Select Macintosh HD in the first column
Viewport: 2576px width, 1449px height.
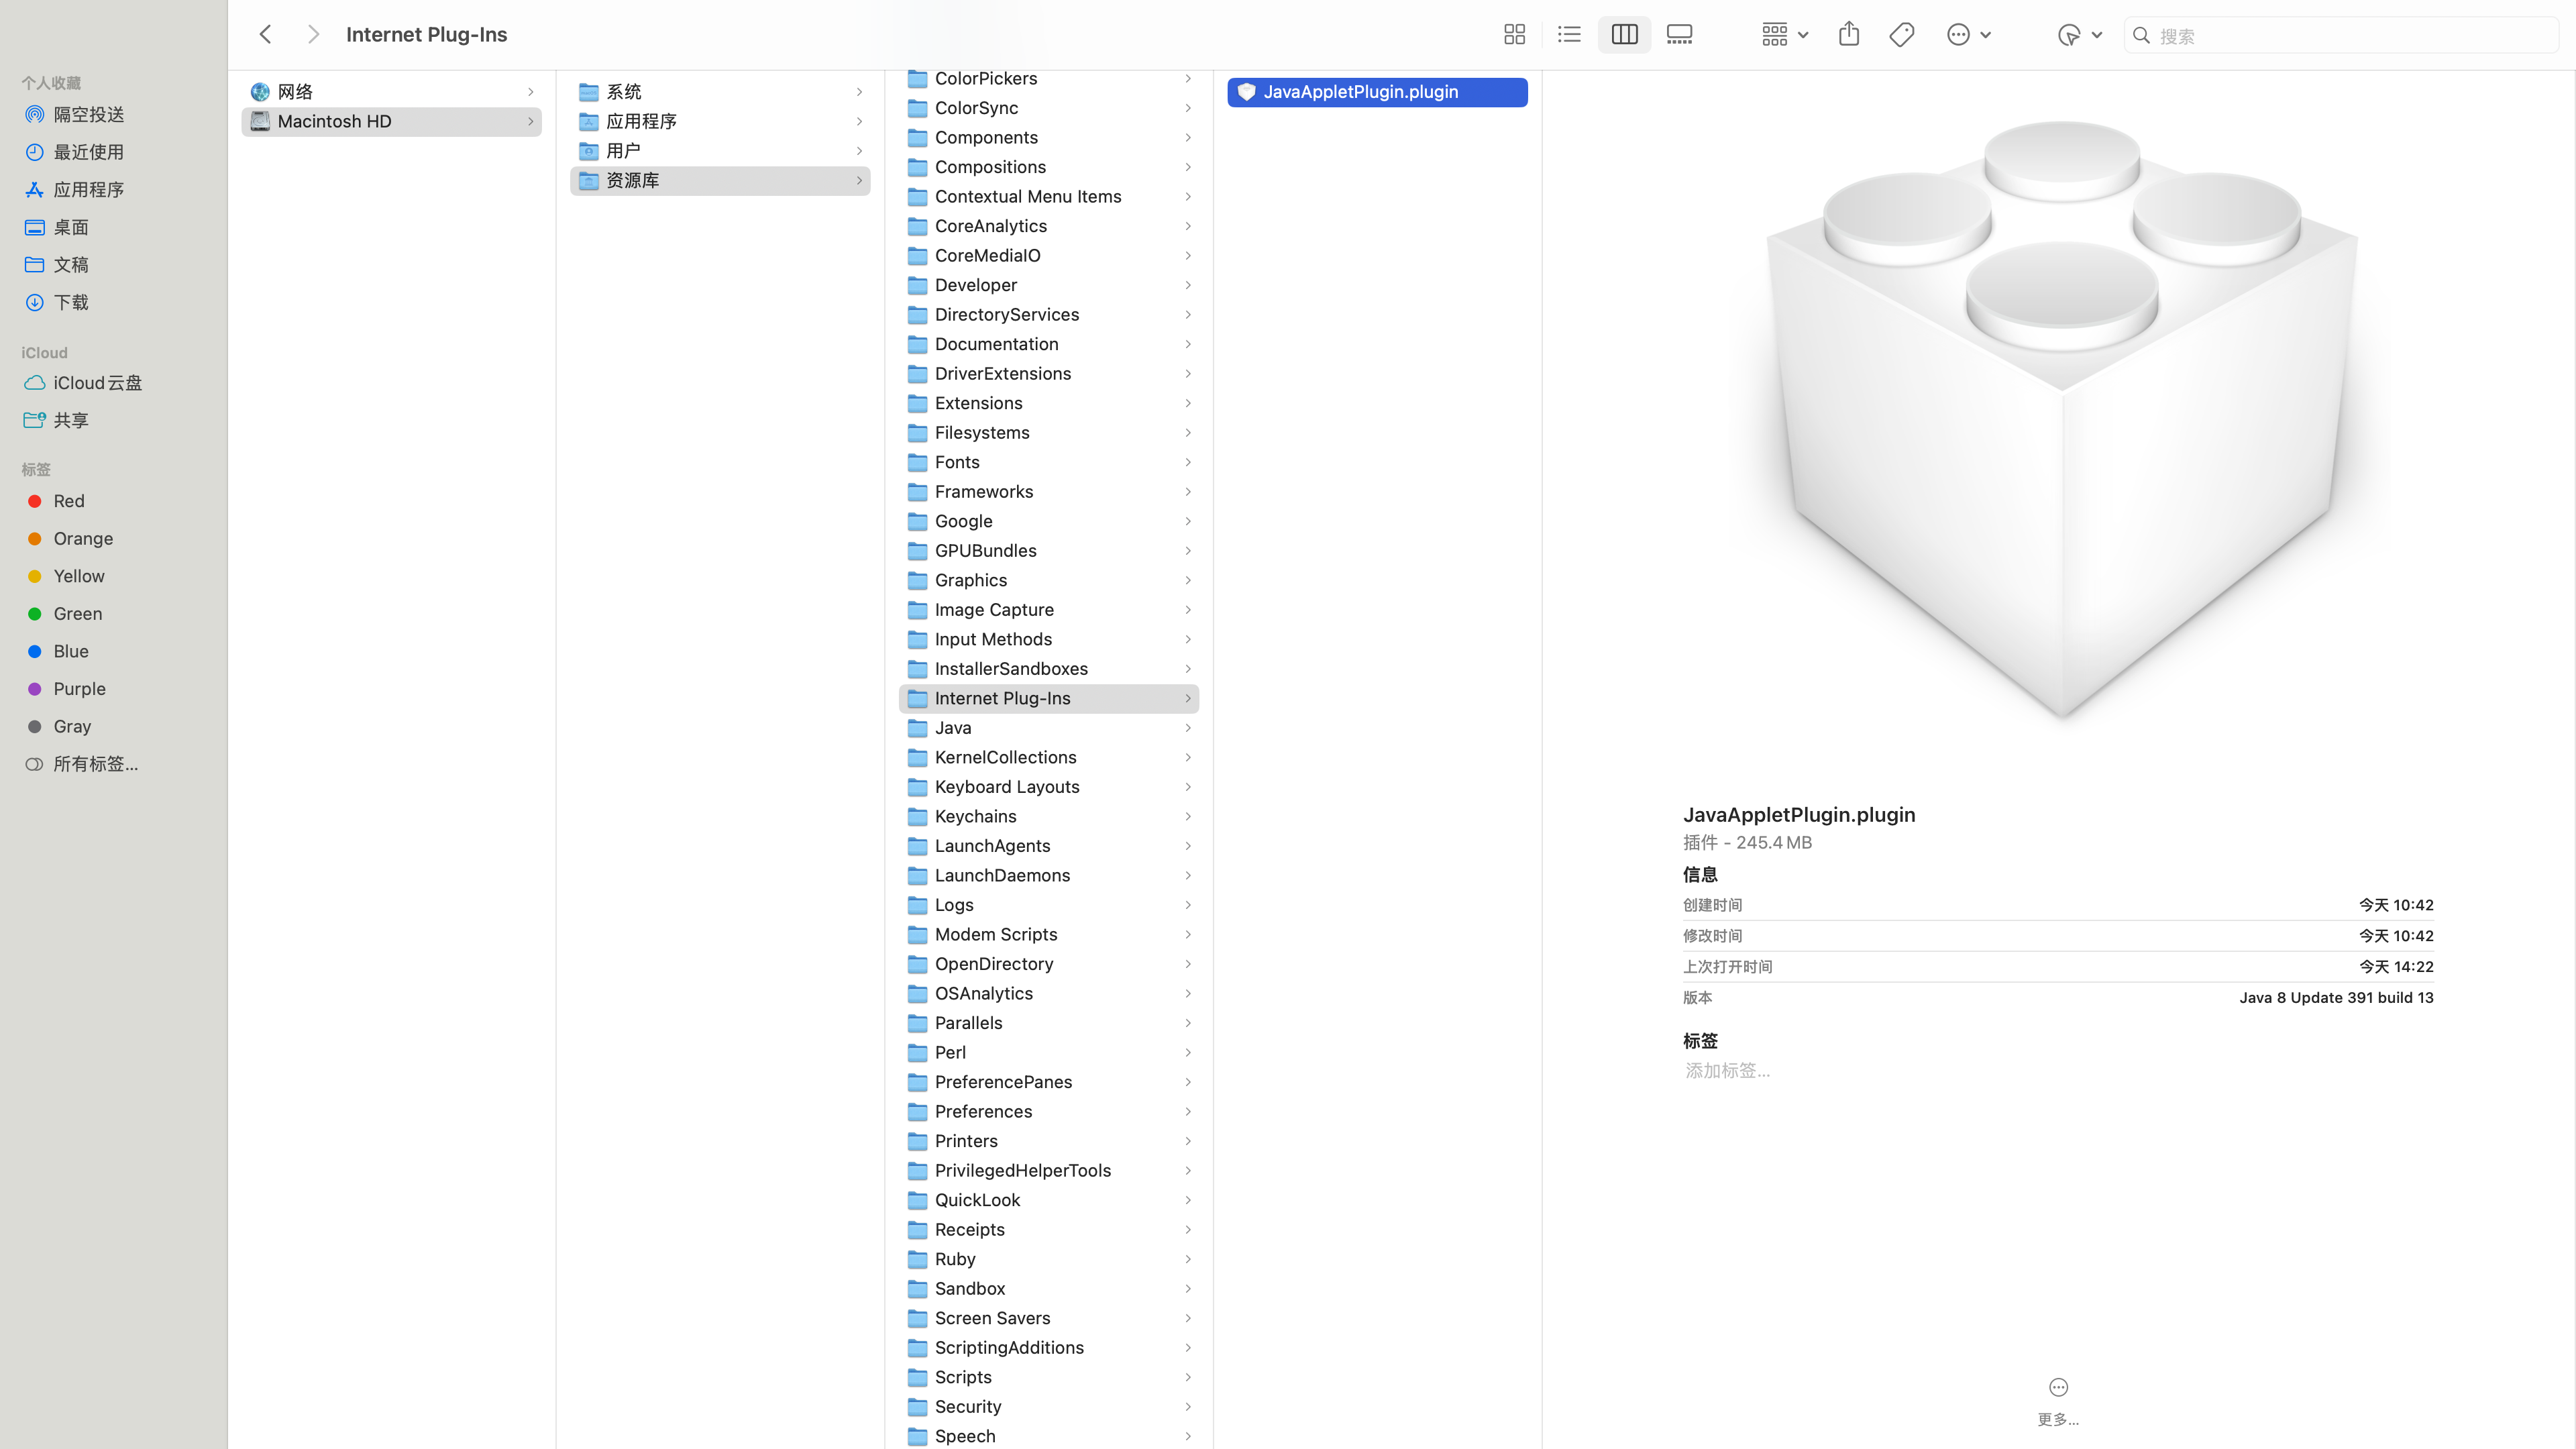point(391,122)
